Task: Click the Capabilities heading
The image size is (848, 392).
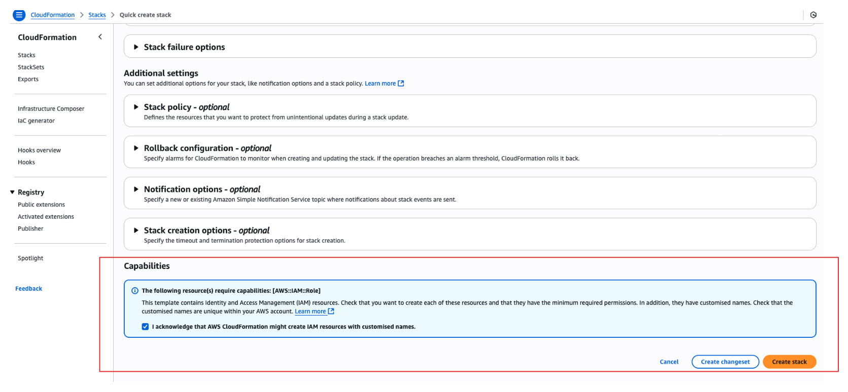Action: click(147, 266)
